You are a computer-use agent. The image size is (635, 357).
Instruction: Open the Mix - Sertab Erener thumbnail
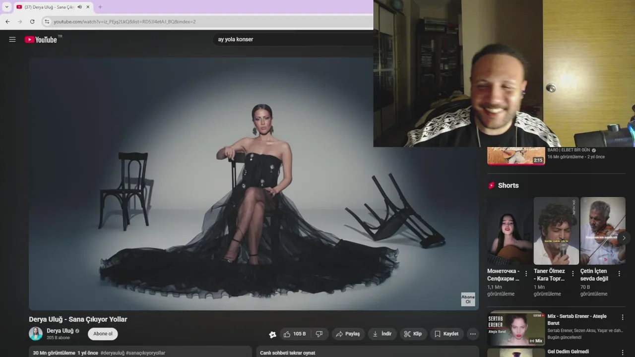[x=516, y=328]
